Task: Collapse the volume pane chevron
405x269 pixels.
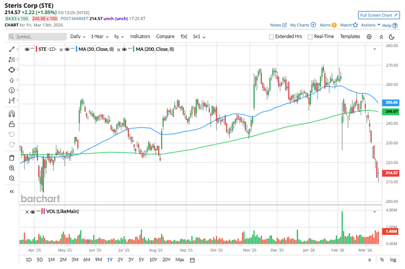Action: [x=375, y=212]
